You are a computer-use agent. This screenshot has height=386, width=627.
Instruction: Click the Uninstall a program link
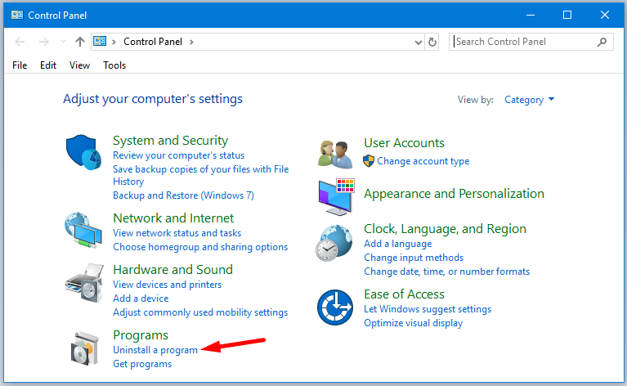click(155, 350)
